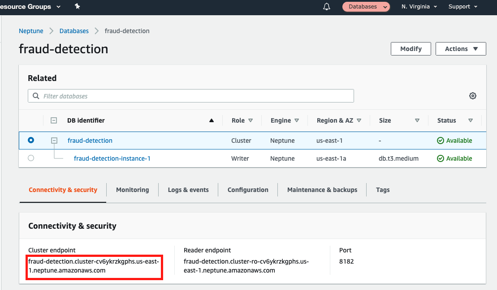
Task: Switch to the Tags tab
Action: 383,190
